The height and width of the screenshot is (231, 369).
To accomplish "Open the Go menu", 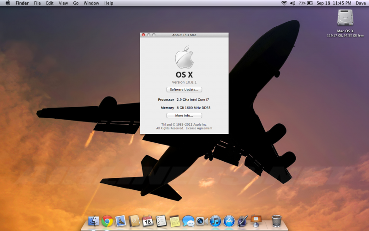I will coord(76,3).
